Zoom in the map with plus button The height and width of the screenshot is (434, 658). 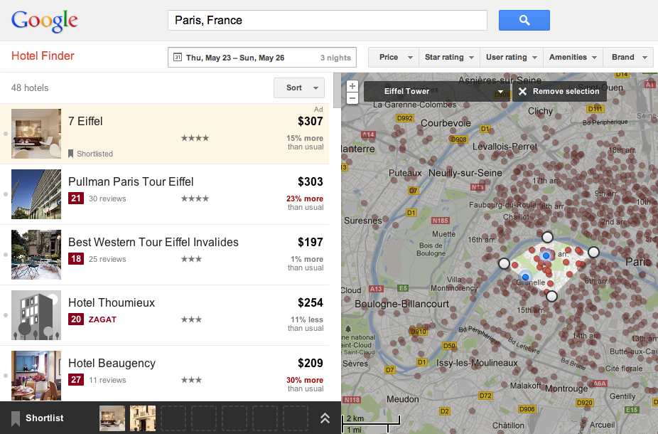tap(352, 86)
